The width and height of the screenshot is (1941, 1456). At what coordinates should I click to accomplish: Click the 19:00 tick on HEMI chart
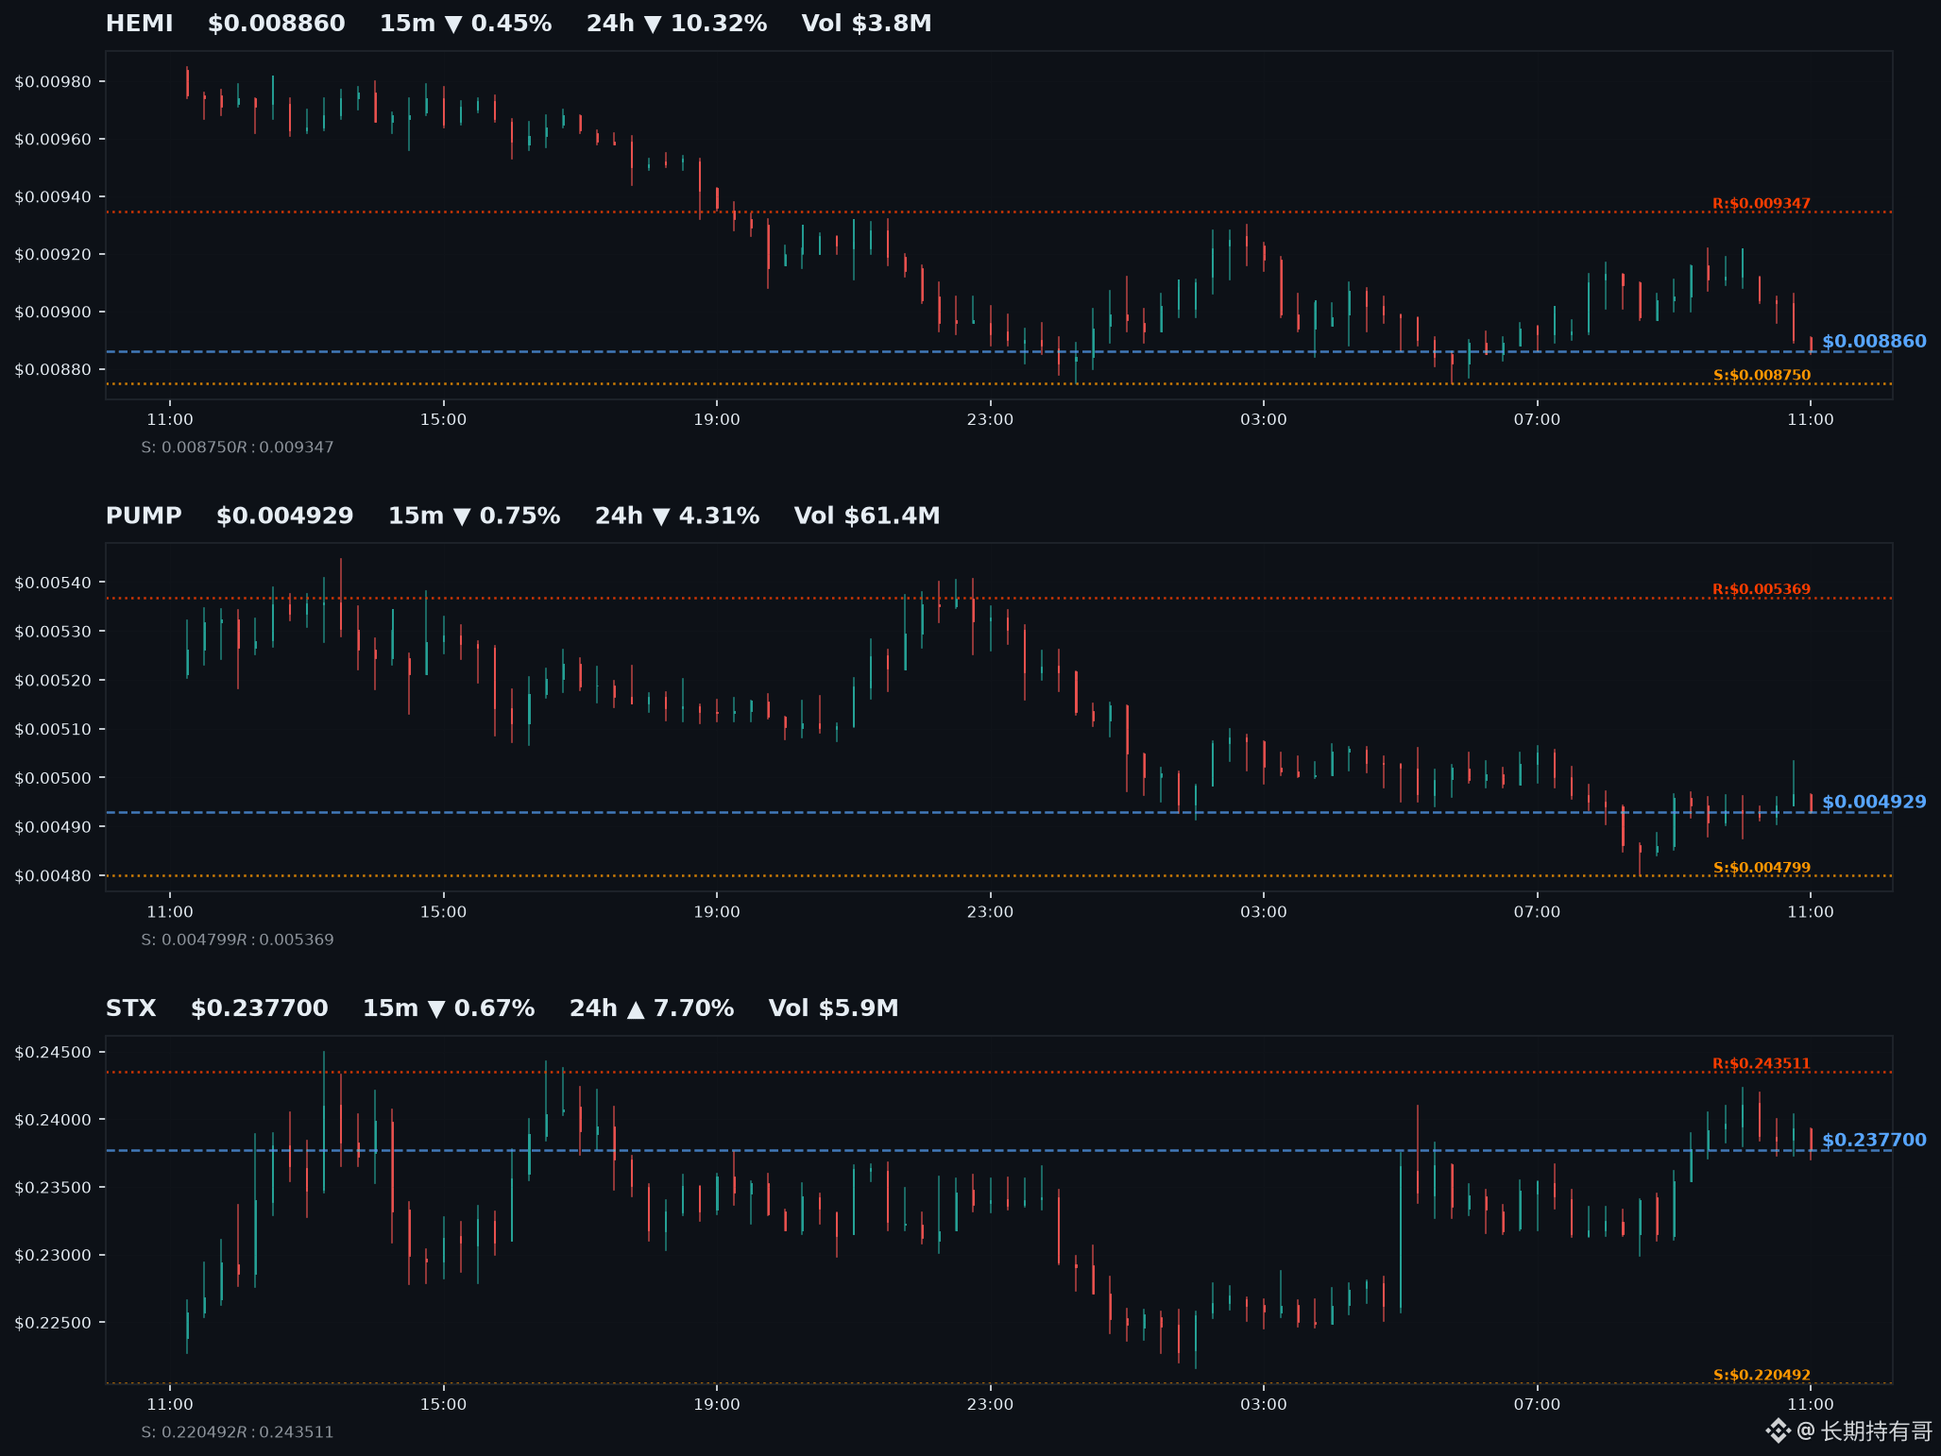[717, 419]
